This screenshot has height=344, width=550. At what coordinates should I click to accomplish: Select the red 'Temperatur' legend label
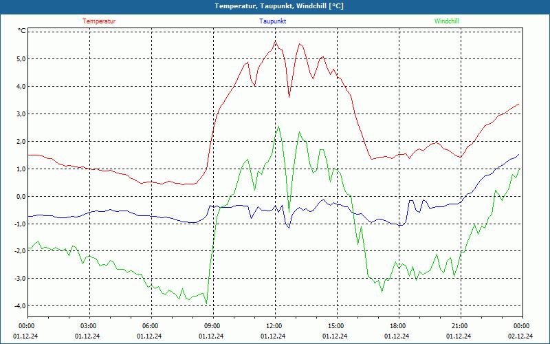click(99, 21)
